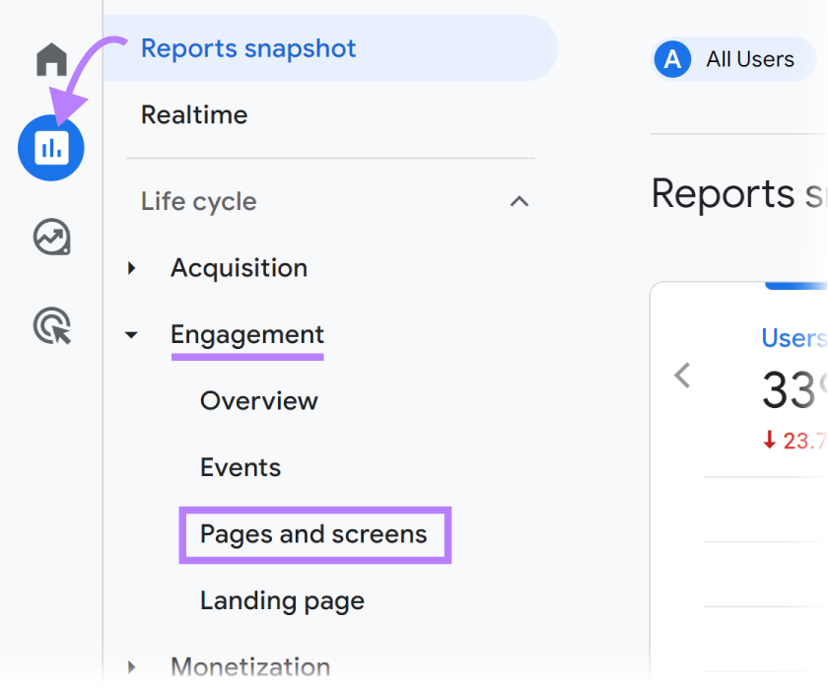This screenshot has width=828, height=692.
Task: Switch to the Realtime report
Action: coord(194,114)
